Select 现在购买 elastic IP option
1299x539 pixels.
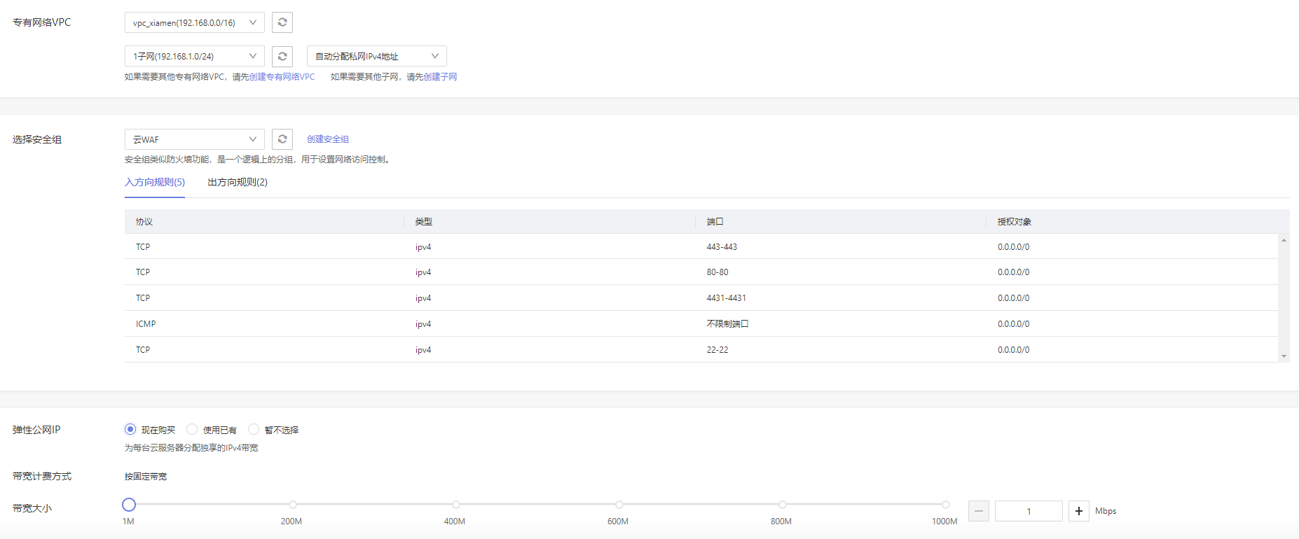tap(130, 429)
